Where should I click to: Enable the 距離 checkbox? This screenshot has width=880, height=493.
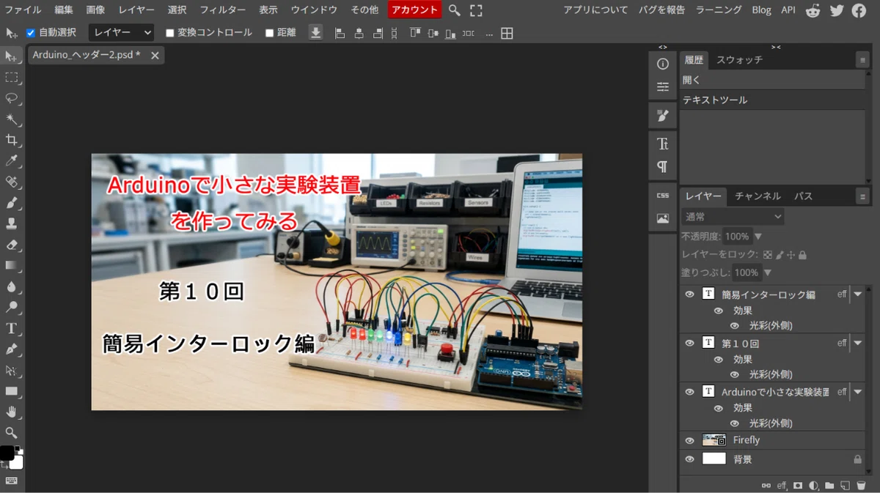tap(269, 33)
